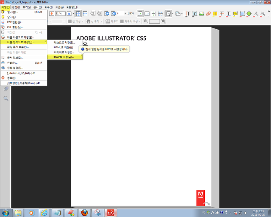The image size is (271, 217).
Task: Click the magnifier search icon in sidebar
Action: point(6,98)
